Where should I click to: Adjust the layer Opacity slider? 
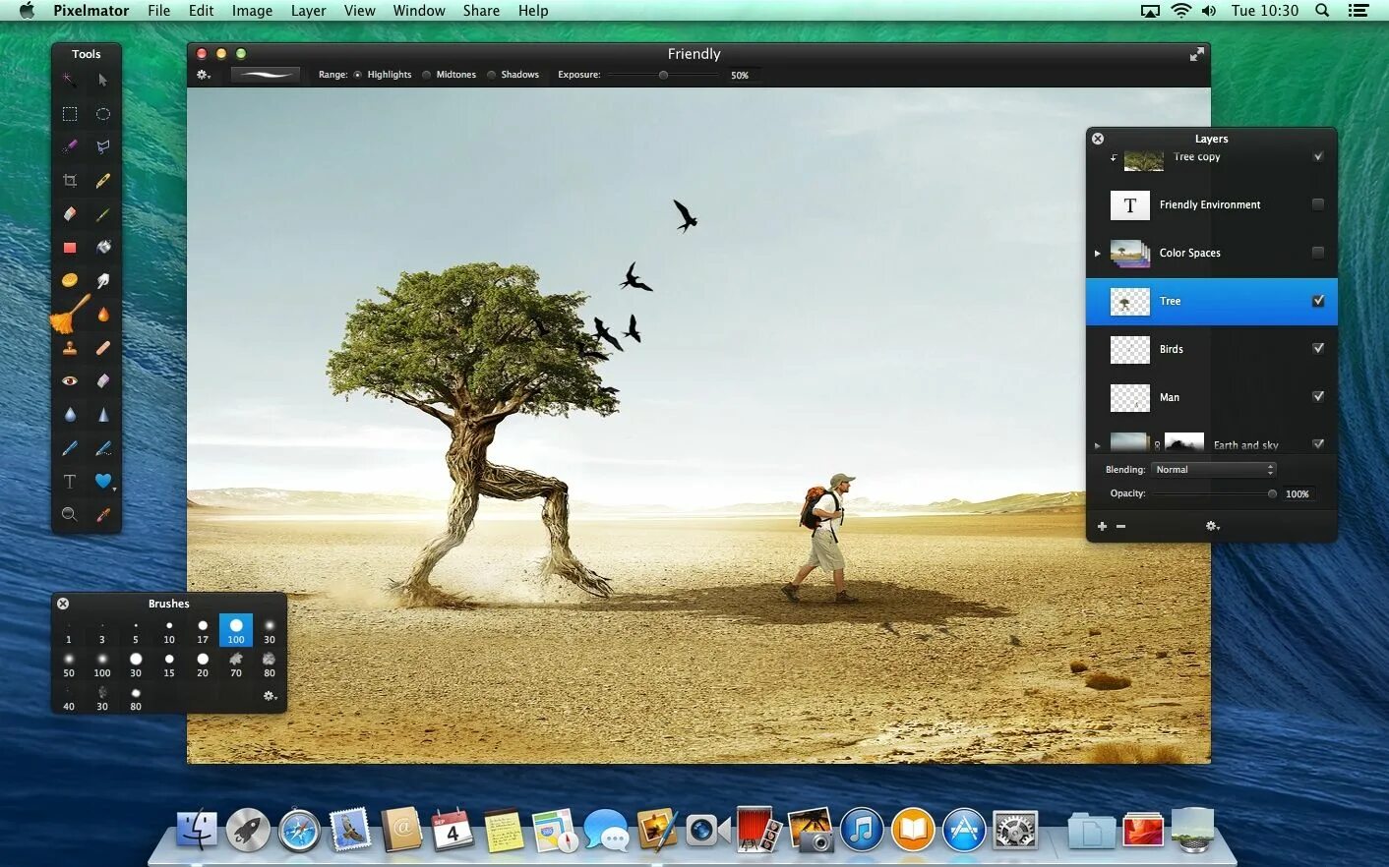coord(1272,493)
